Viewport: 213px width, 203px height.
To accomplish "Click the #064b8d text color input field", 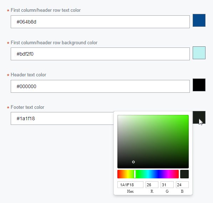I will click(100, 22).
